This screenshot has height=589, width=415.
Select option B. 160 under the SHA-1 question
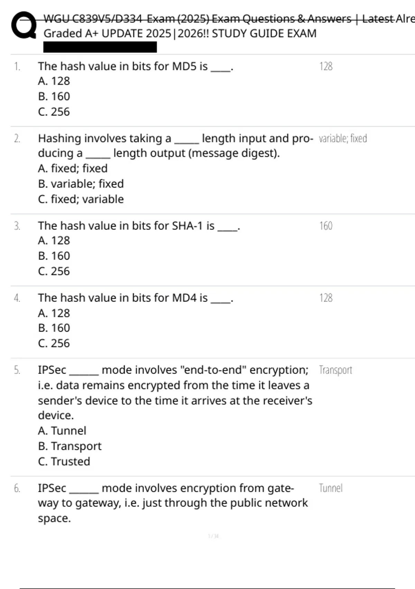pos(54,256)
